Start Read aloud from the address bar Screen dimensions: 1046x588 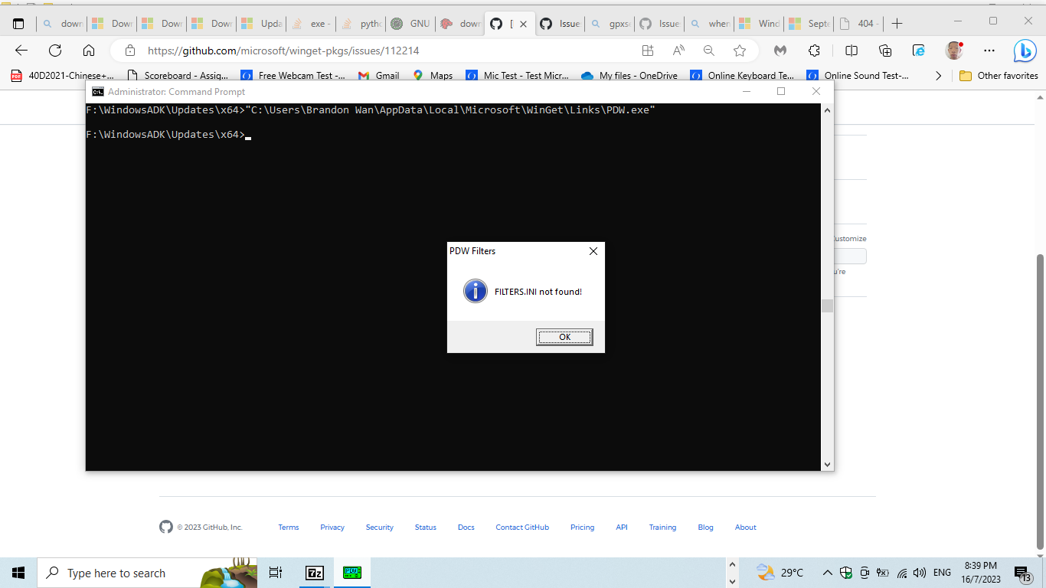(x=678, y=51)
